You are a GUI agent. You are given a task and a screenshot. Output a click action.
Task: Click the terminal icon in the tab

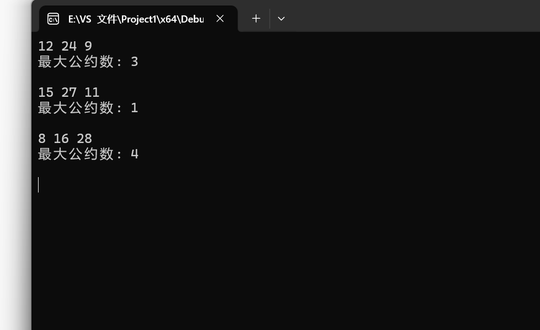click(53, 19)
